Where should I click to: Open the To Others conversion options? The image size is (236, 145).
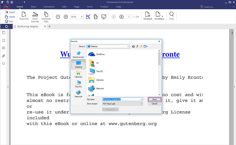(159, 16)
